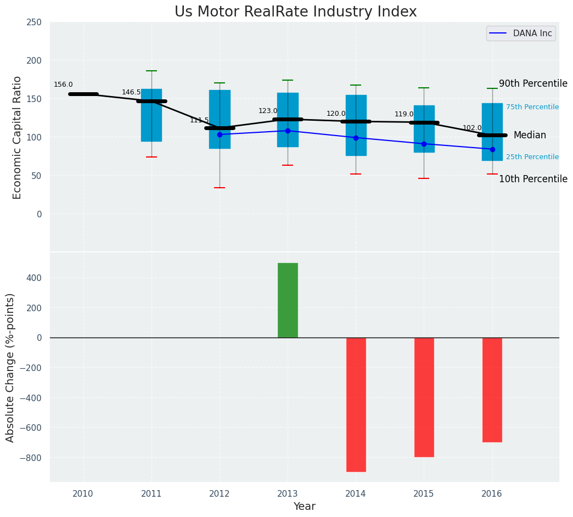Select the green 2013 absolute change bar
The image size is (573, 517).
(288, 300)
